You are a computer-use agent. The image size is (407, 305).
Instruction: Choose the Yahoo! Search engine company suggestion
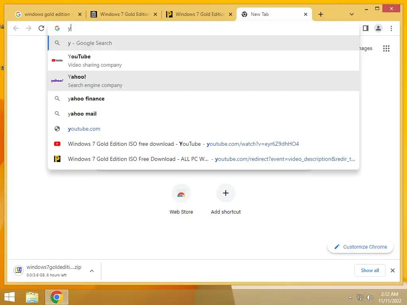click(x=204, y=81)
